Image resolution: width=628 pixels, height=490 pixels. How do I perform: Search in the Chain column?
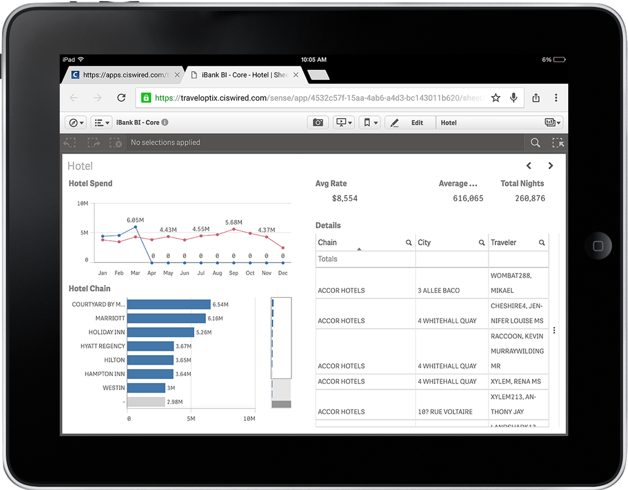[x=409, y=242]
